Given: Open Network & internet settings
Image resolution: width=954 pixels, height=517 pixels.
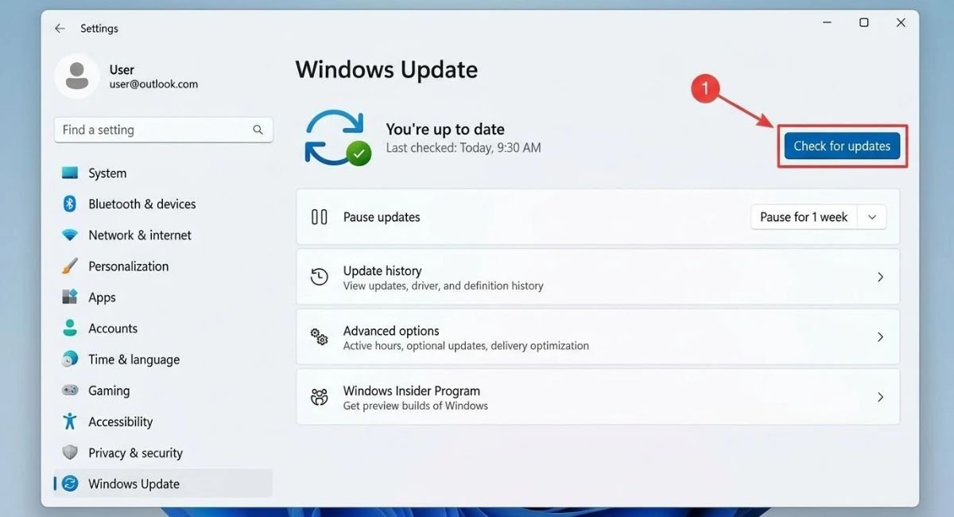Looking at the screenshot, I should (163, 235).
